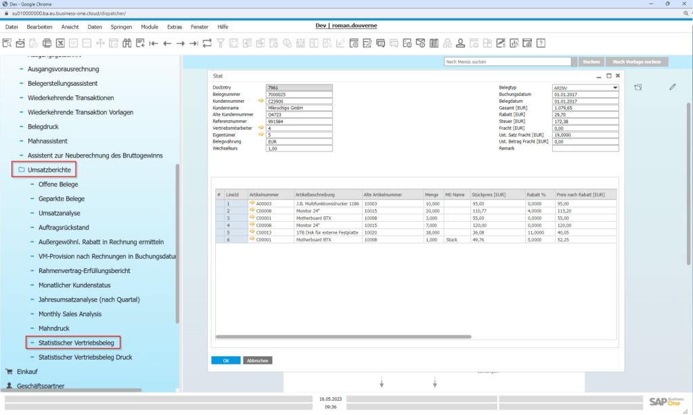Click the send email envelope icon
This screenshot has width=693, height=415.
point(20,43)
